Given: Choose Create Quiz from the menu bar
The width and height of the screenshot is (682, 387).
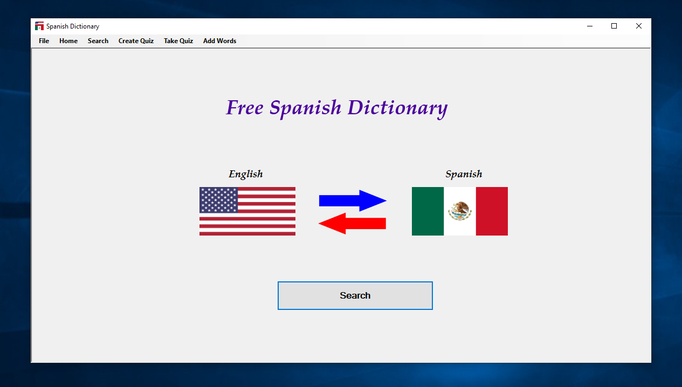Looking at the screenshot, I should click(x=136, y=41).
